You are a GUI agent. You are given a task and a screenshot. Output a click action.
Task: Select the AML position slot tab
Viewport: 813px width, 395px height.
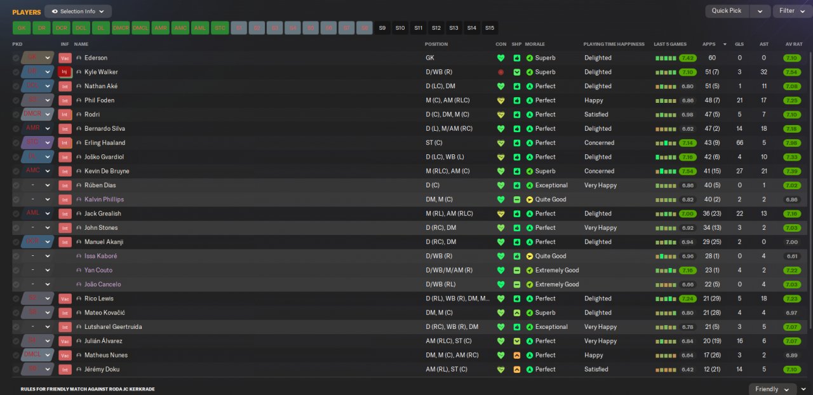point(200,28)
